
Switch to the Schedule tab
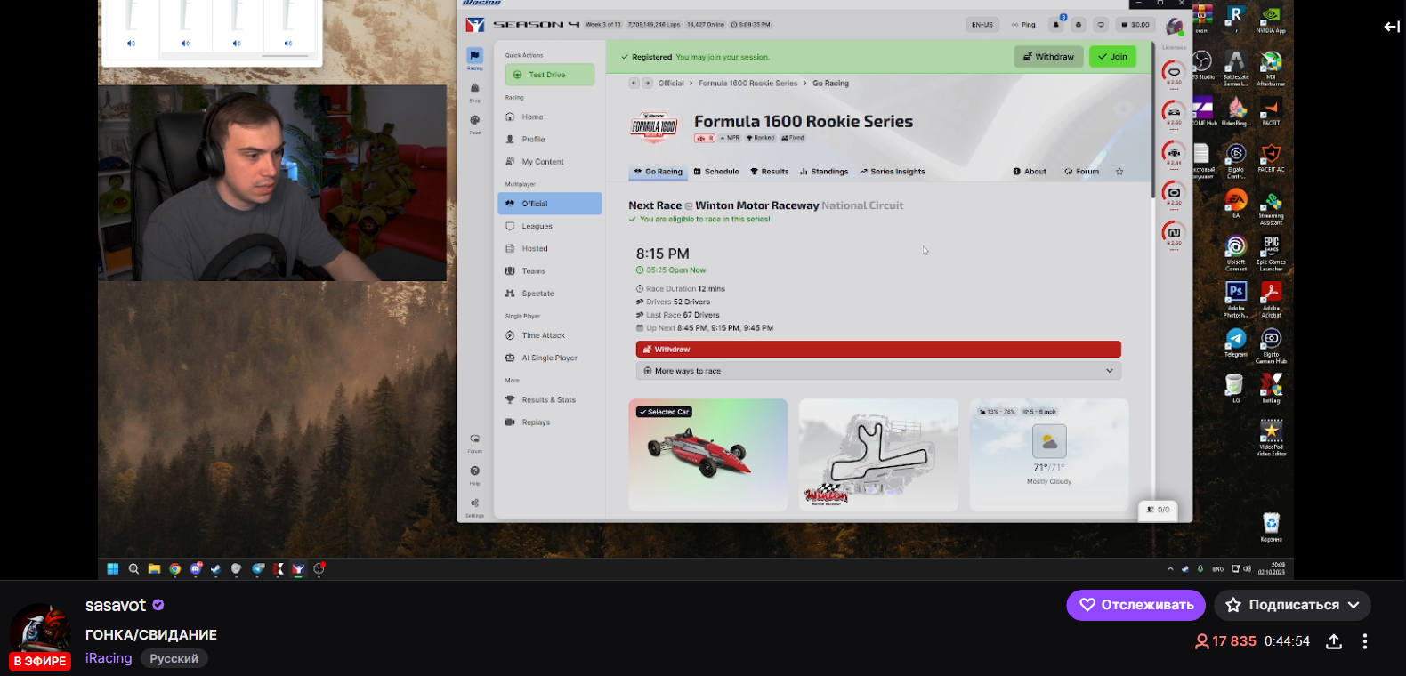(x=716, y=172)
